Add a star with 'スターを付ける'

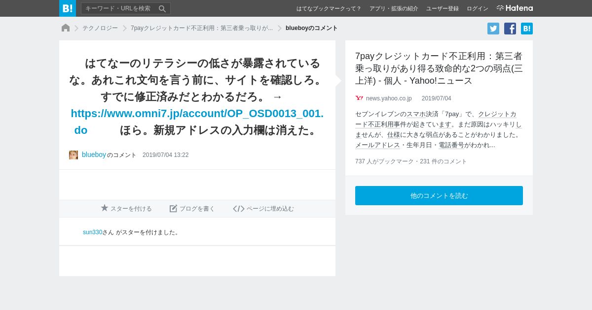pos(126,209)
